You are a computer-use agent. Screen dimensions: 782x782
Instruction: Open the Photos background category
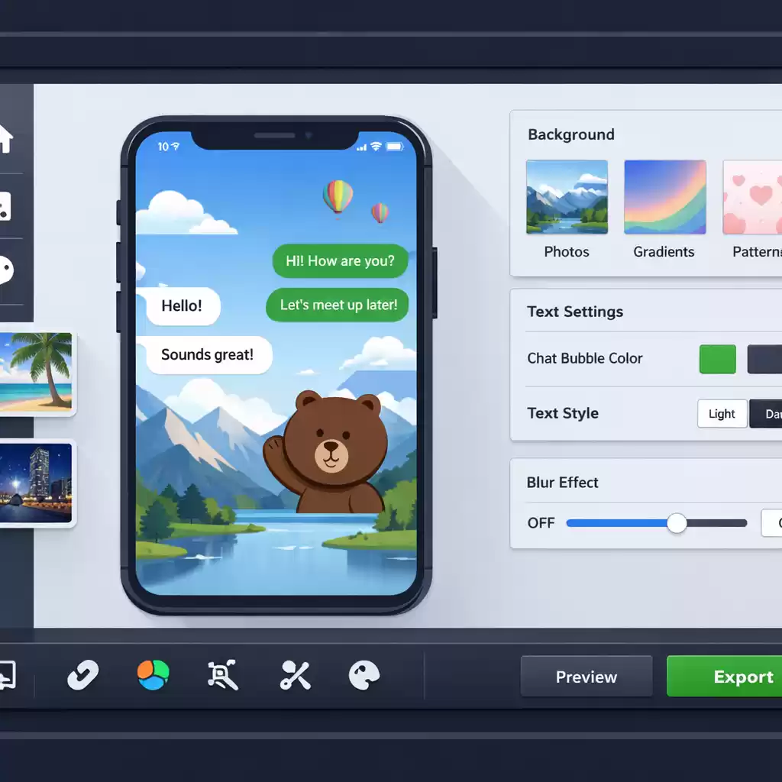tap(567, 195)
